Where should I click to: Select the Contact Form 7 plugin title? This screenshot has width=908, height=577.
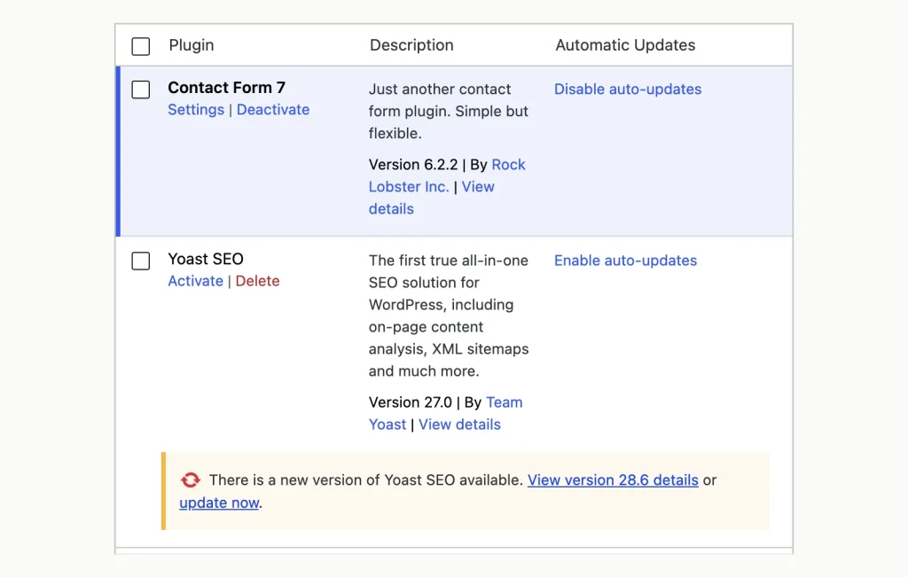pos(226,88)
